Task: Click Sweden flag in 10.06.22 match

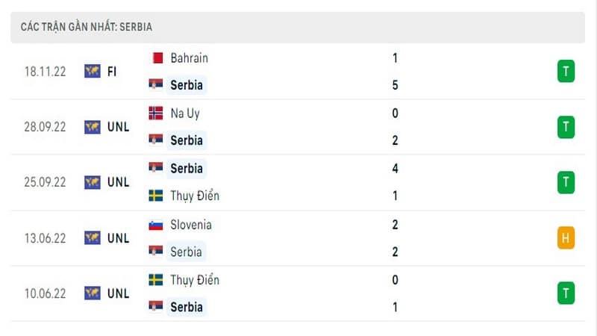Action: [156, 280]
